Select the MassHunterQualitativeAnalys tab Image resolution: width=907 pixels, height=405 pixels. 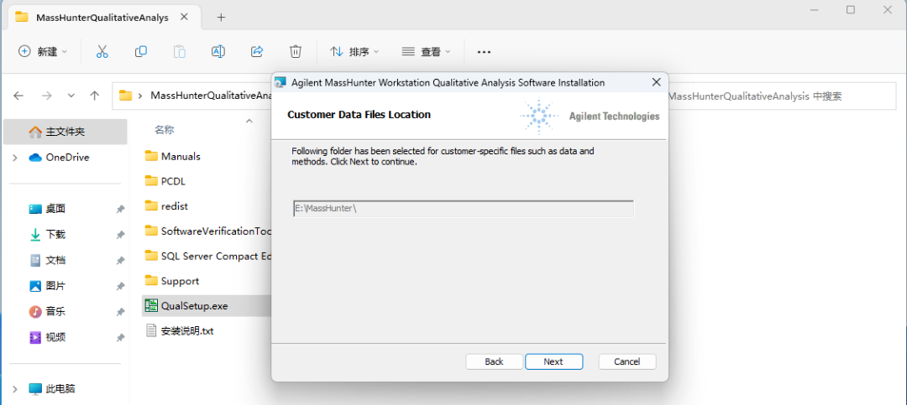tap(102, 18)
